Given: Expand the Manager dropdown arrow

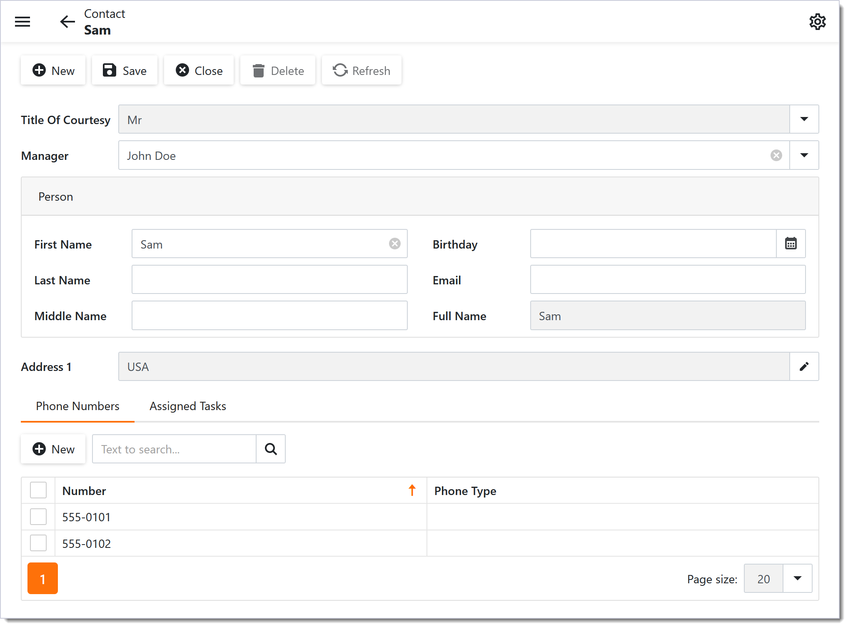Looking at the screenshot, I should coord(804,156).
